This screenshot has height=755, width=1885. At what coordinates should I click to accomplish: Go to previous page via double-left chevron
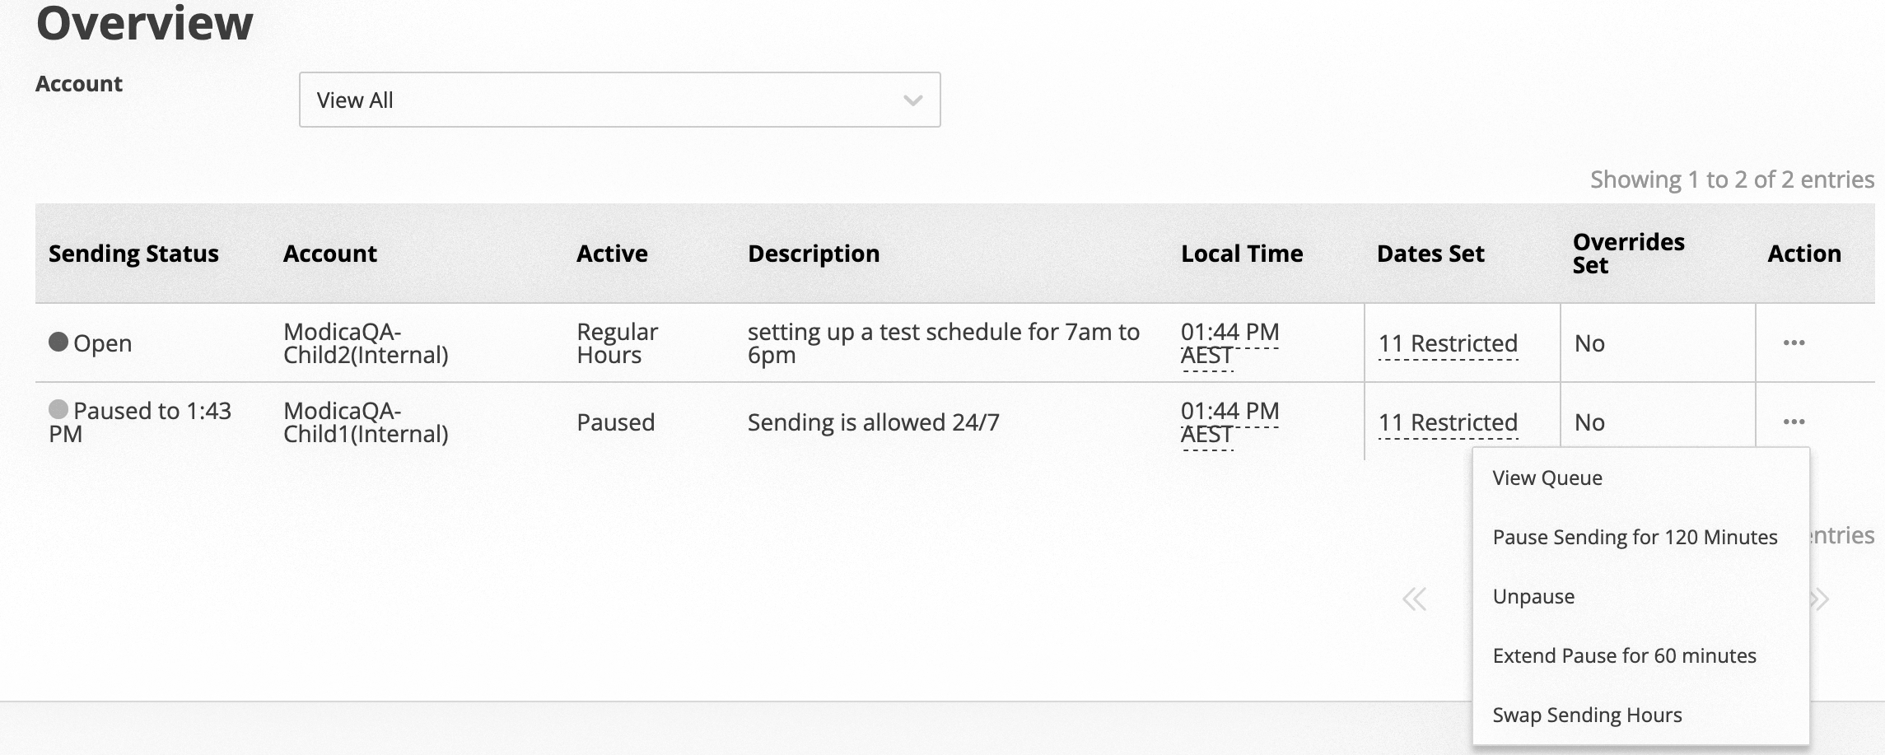click(x=1414, y=599)
